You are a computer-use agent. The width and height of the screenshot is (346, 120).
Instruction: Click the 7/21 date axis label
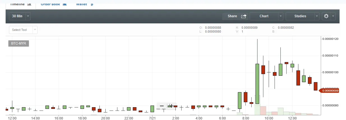pos(152,118)
